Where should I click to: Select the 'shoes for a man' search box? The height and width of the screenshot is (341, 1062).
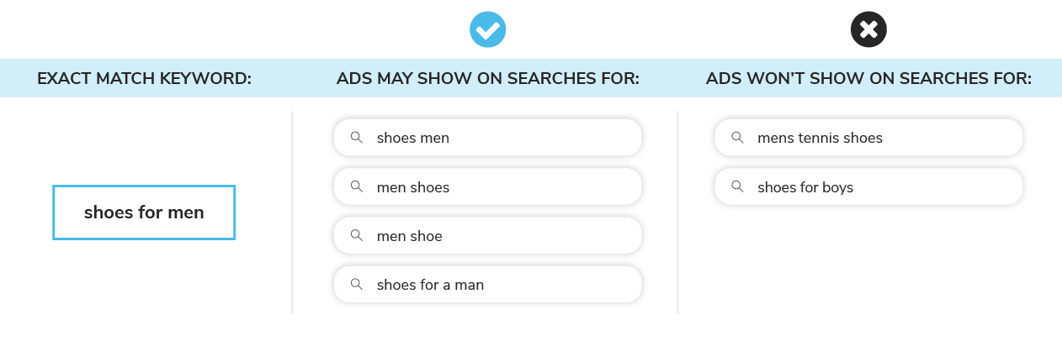click(488, 284)
